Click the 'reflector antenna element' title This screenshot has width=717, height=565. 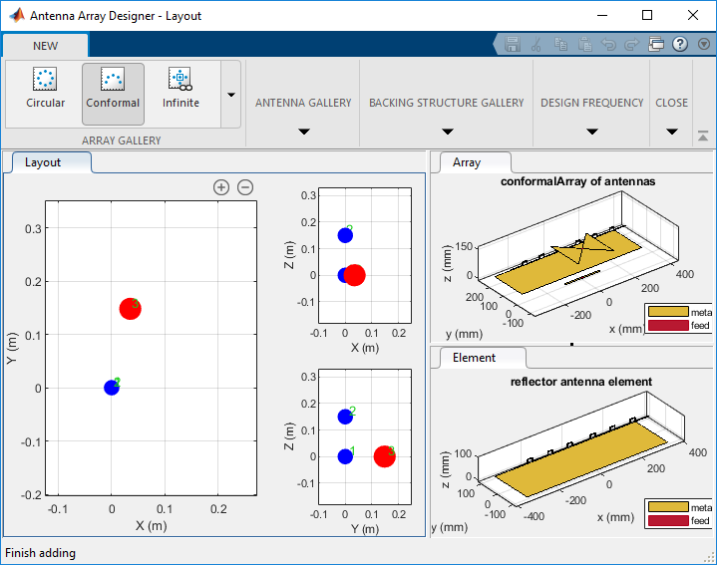(581, 382)
